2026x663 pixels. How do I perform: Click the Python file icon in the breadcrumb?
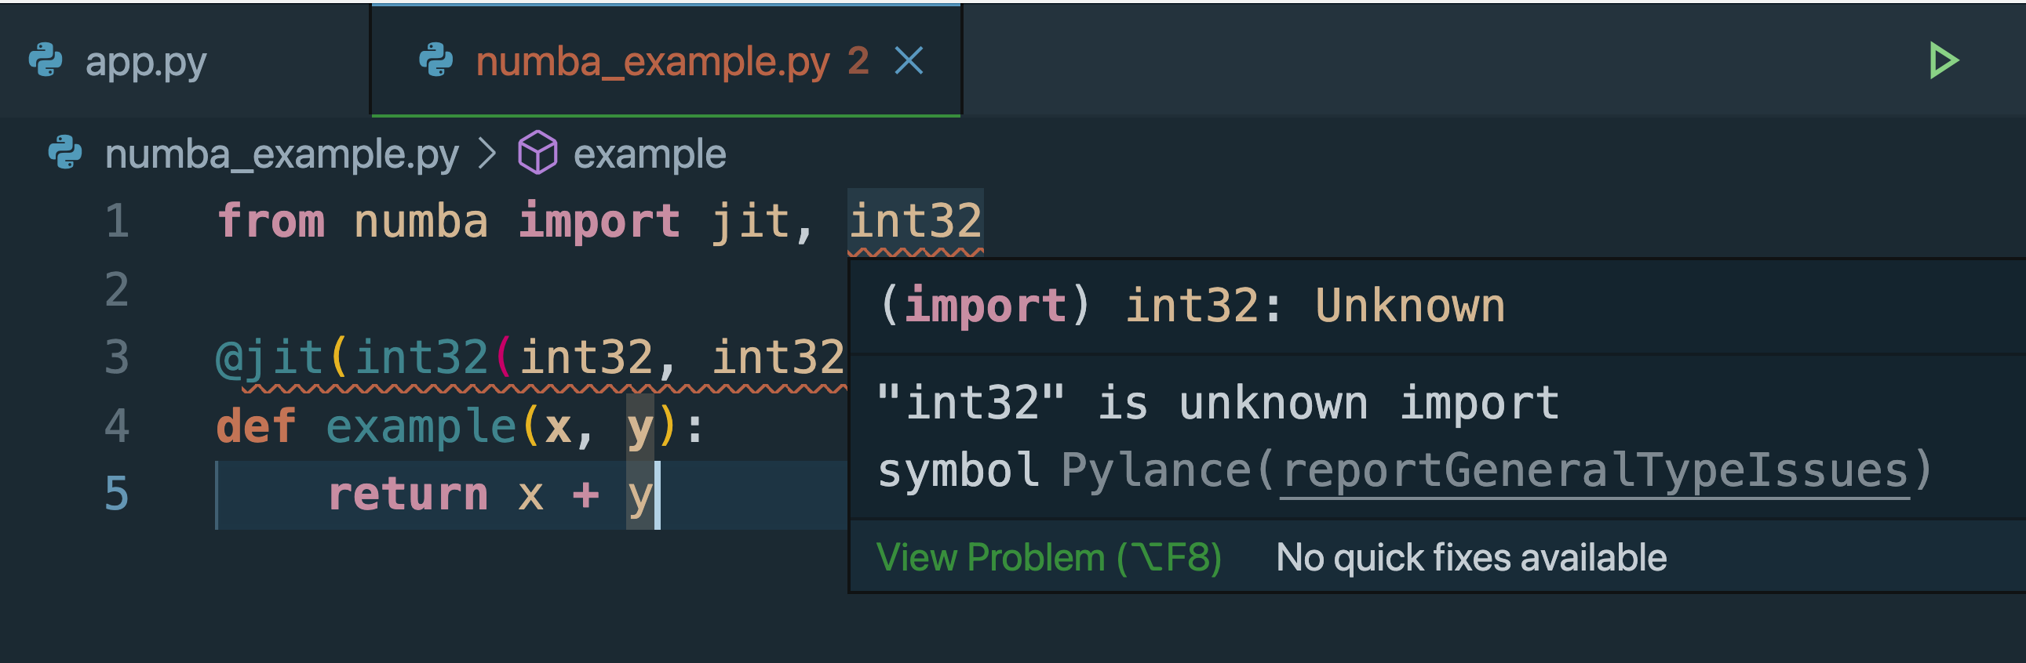coord(63,151)
